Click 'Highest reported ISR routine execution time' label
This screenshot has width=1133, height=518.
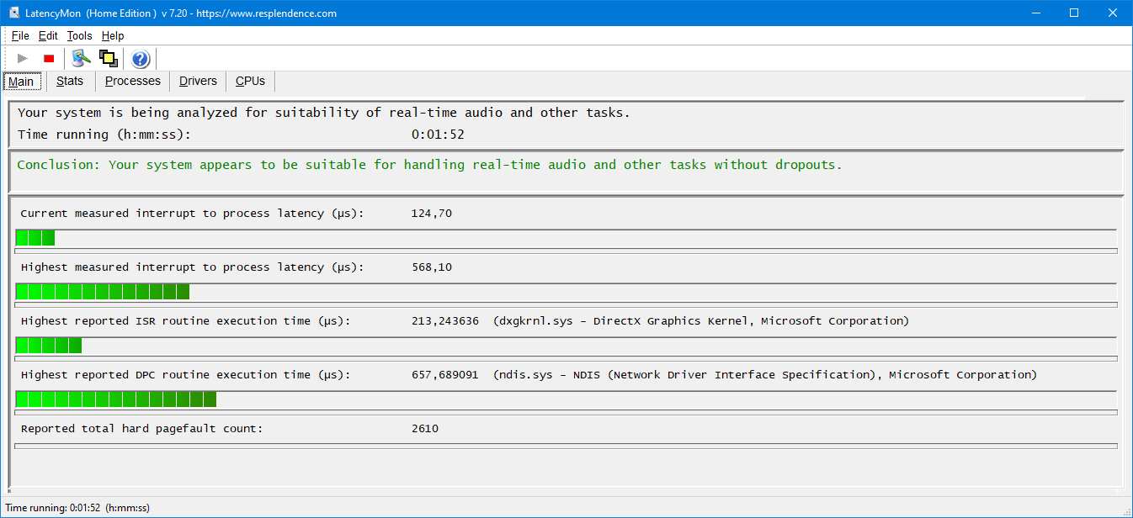[x=186, y=321]
